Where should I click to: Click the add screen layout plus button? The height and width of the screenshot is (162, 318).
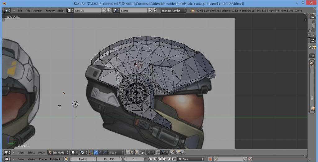point(104,11)
